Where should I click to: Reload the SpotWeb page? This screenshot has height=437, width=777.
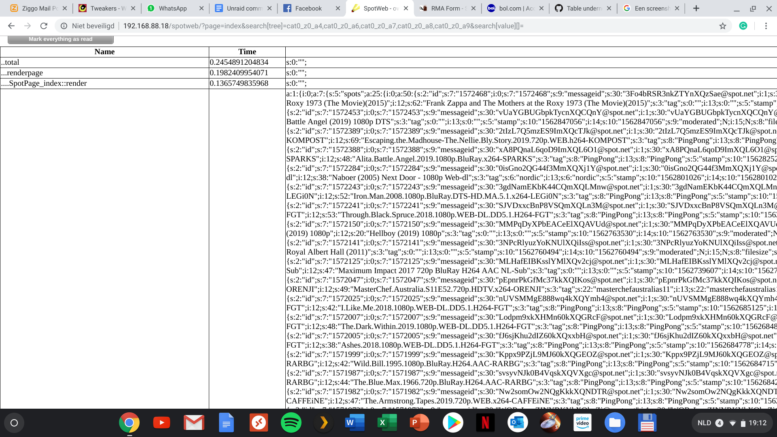click(x=45, y=26)
